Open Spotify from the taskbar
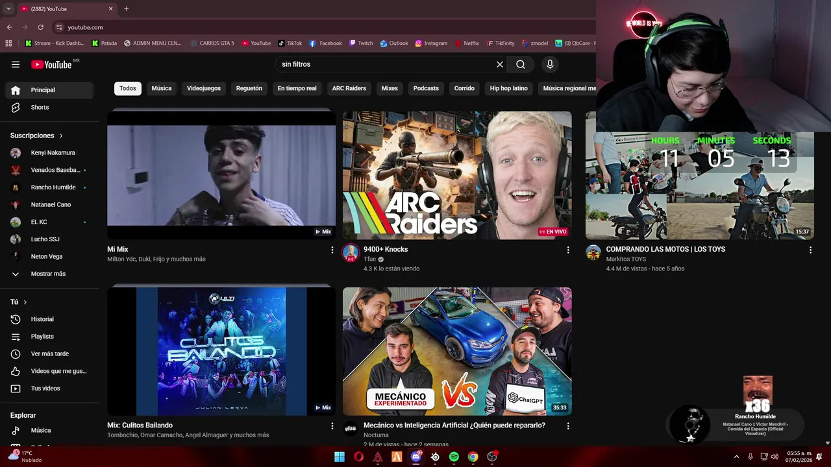 click(454, 457)
